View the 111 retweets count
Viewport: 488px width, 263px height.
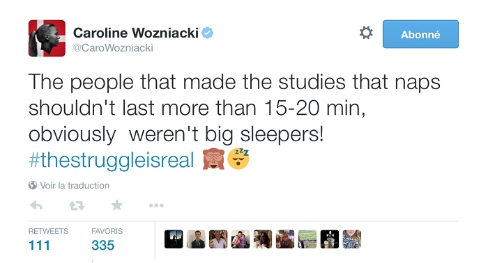click(39, 246)
